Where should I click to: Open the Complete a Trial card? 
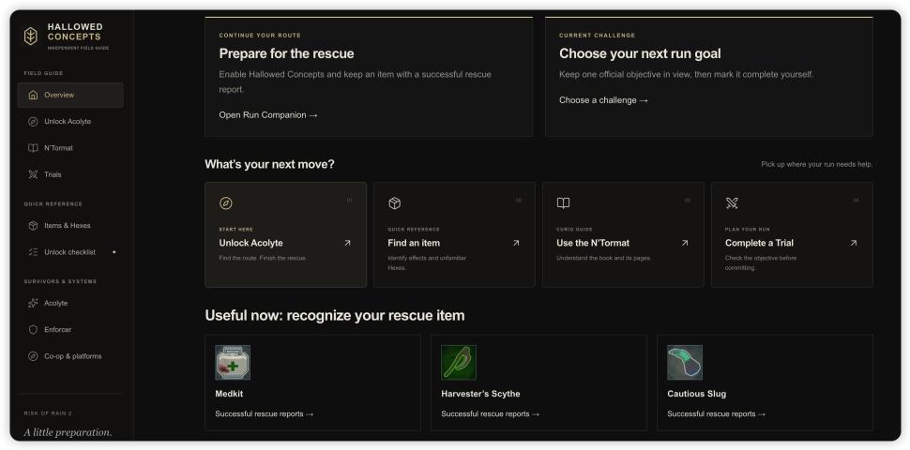[792, 235]
